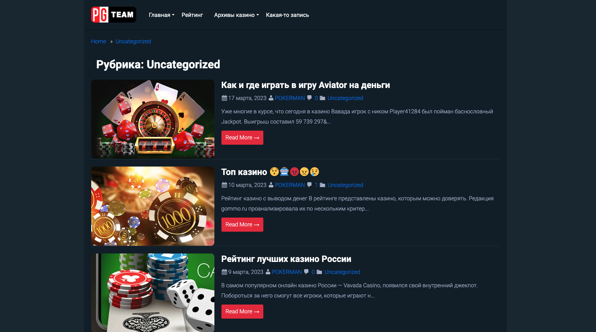Image resolution: width=596 pixels, height=332 pixels.
Task: Expand the Главная dropdown menu
Action: tap(162, 15)
